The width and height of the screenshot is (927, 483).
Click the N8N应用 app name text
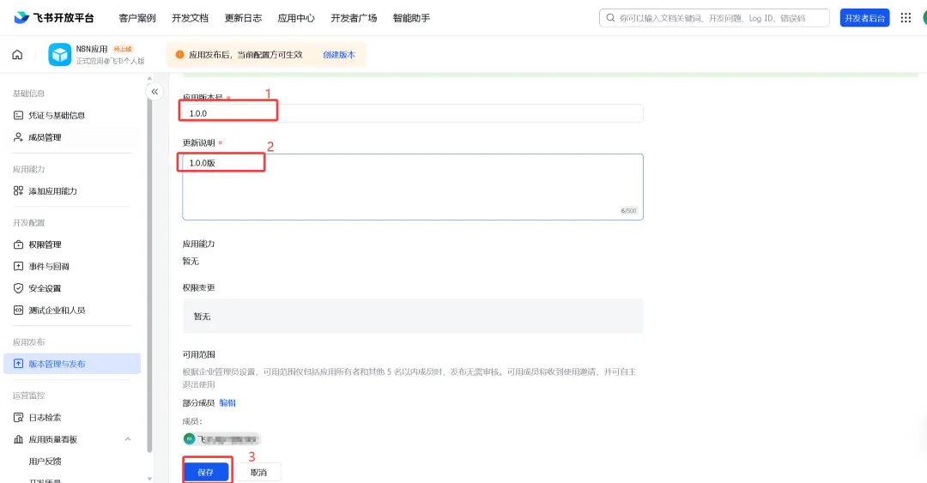92,49
